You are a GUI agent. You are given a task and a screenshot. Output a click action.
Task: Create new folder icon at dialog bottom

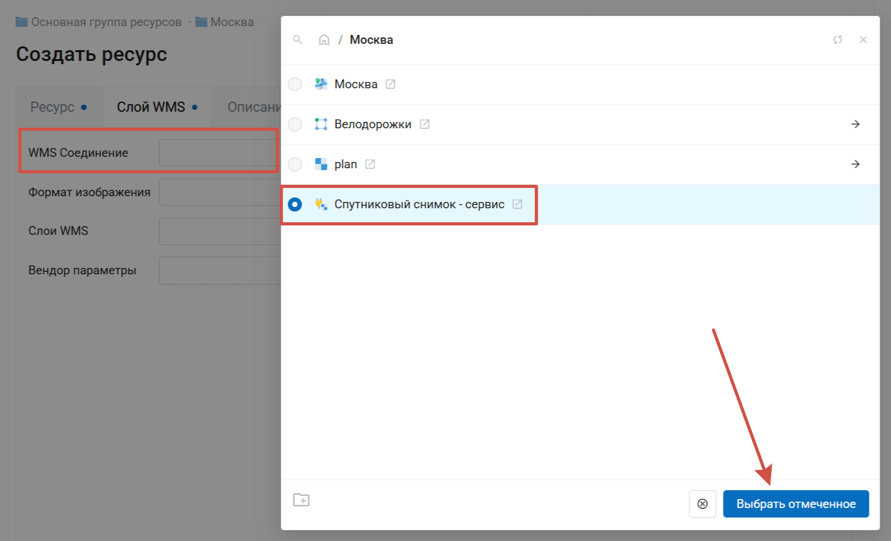(x=301, y=500)
